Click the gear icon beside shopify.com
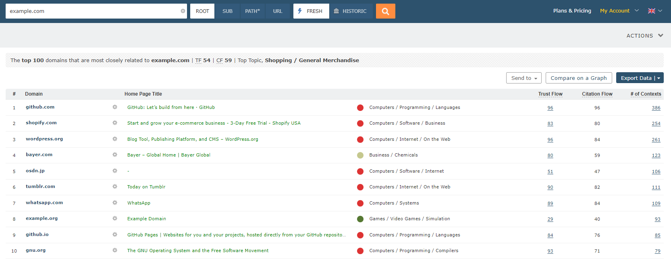The image size is (671, 259). [x=115, y=123]
